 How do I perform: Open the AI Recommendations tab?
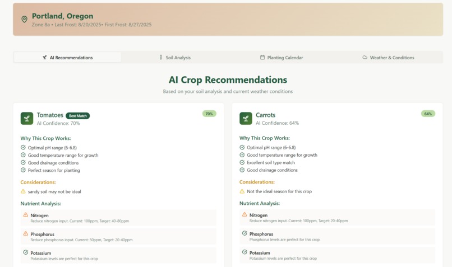[x=67, y=58]
